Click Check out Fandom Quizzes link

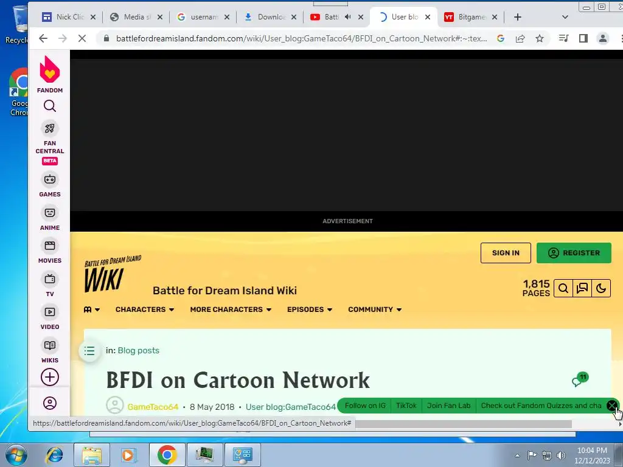pos(541,406)
